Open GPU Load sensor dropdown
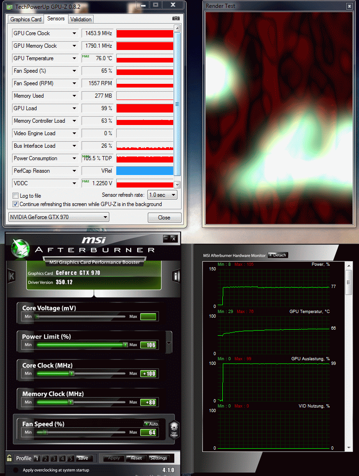 point(74,108)
